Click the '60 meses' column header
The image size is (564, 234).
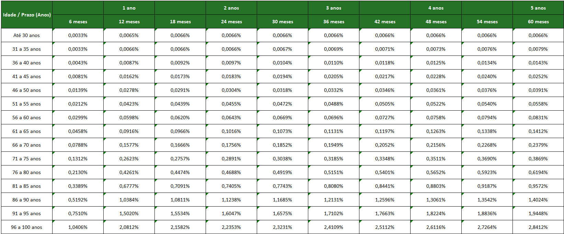(538, 22)
